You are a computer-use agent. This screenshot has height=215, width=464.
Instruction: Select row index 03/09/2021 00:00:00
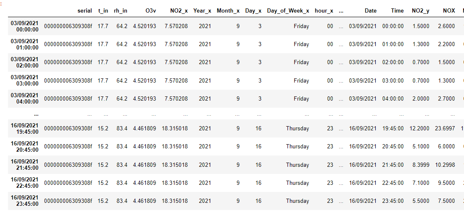pyautogui.click(x=24, y=26)
